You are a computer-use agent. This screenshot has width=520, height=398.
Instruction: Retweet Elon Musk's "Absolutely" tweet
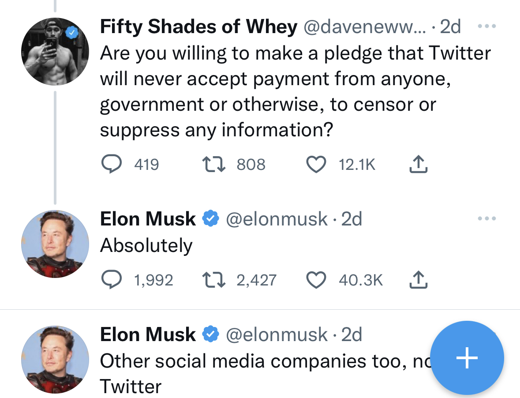[213, 280]
